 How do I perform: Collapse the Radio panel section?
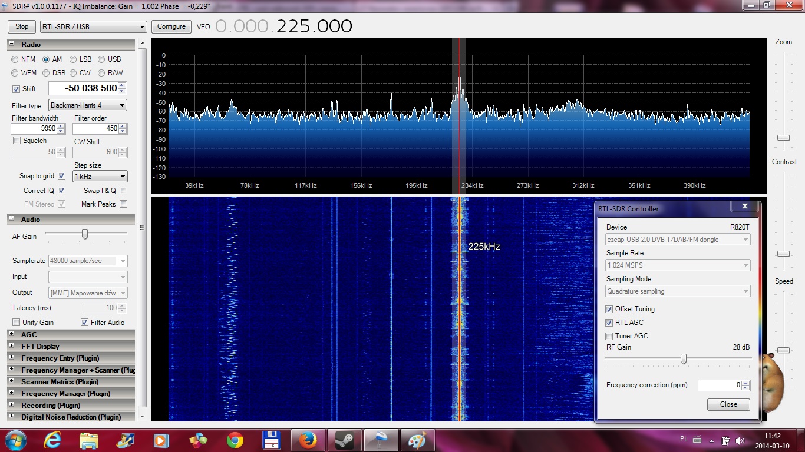point(11,44)
